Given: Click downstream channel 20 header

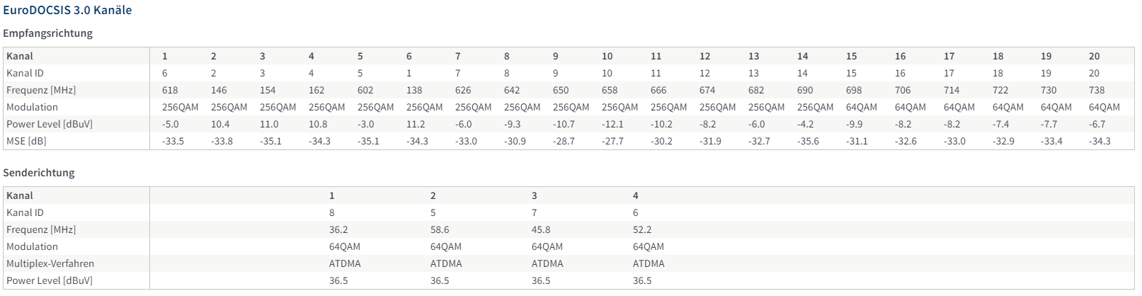Looking at the screenshot, I should 1095,56.
